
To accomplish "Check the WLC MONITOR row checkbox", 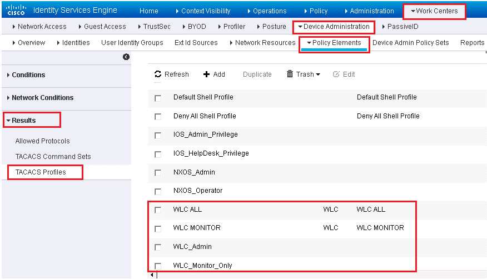I will tap(158, 229).
